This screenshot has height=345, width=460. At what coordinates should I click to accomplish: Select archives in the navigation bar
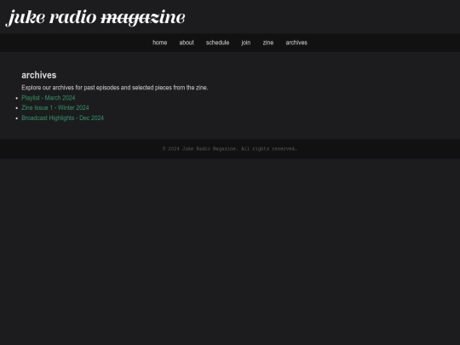pyautogui.click(x=296, y=43)
